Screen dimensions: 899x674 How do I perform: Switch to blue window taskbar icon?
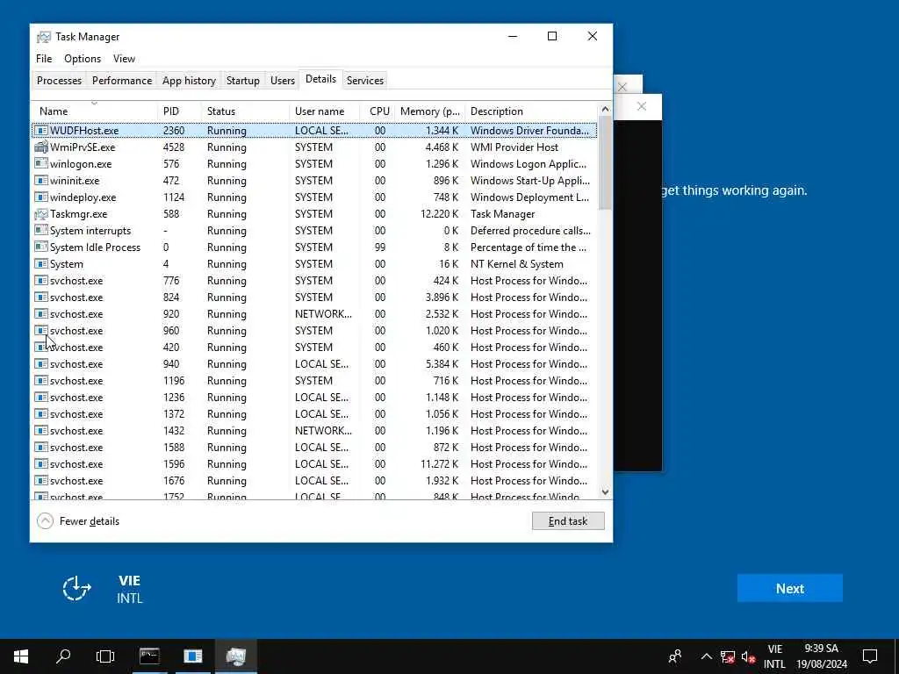[x=193, y=656]
